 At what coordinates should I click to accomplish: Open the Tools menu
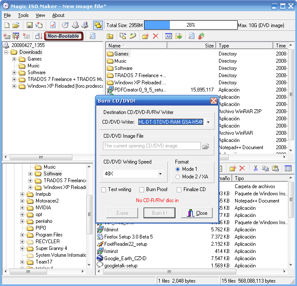pyautogui.click(x=23, y=15)
